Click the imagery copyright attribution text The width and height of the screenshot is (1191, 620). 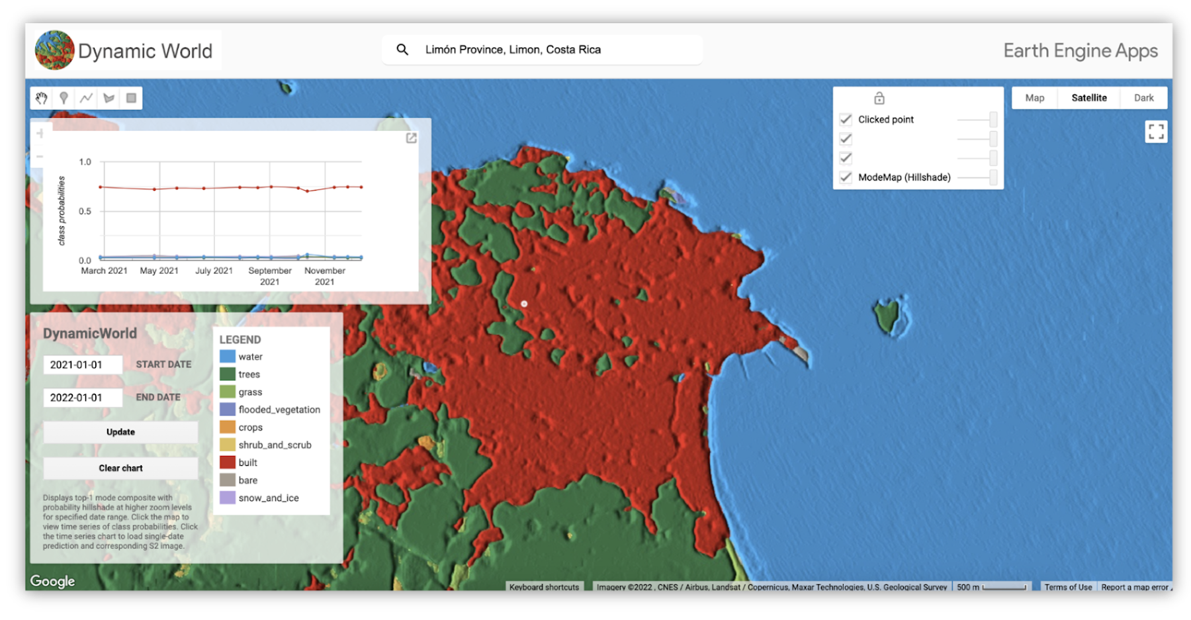point(772,587)
